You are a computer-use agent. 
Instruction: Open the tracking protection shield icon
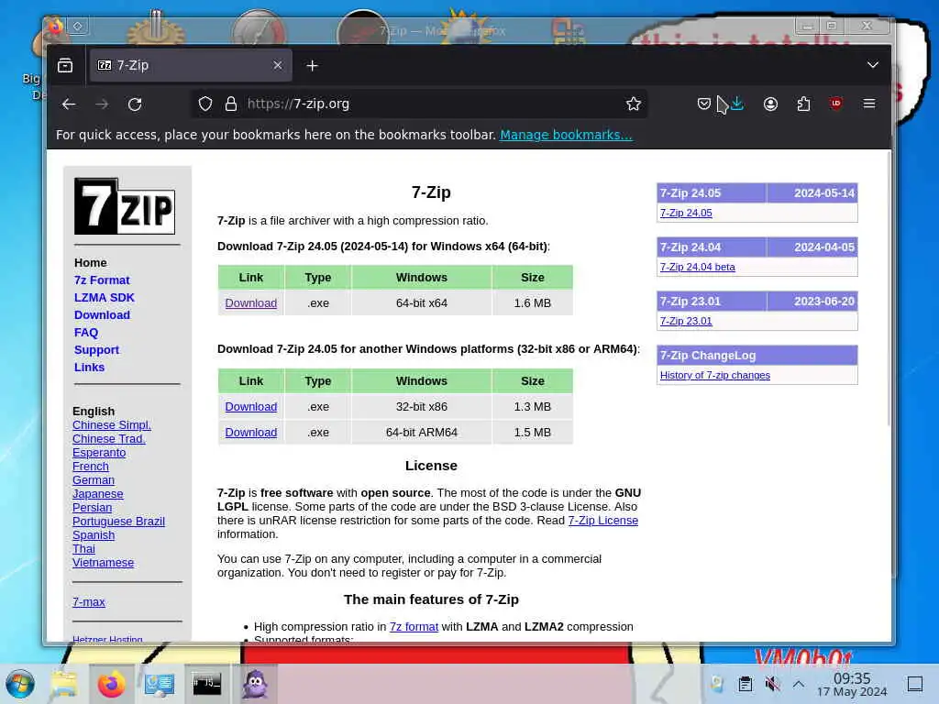tap(205, 104)
